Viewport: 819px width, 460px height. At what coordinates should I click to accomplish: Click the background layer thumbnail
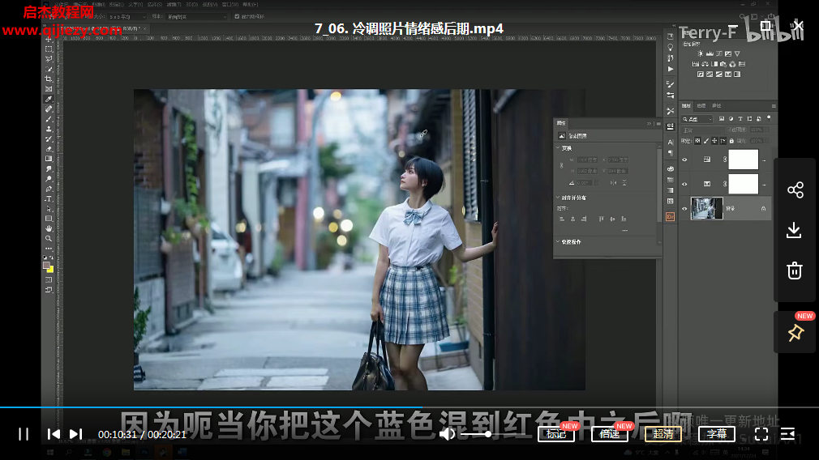click(707, 208)
